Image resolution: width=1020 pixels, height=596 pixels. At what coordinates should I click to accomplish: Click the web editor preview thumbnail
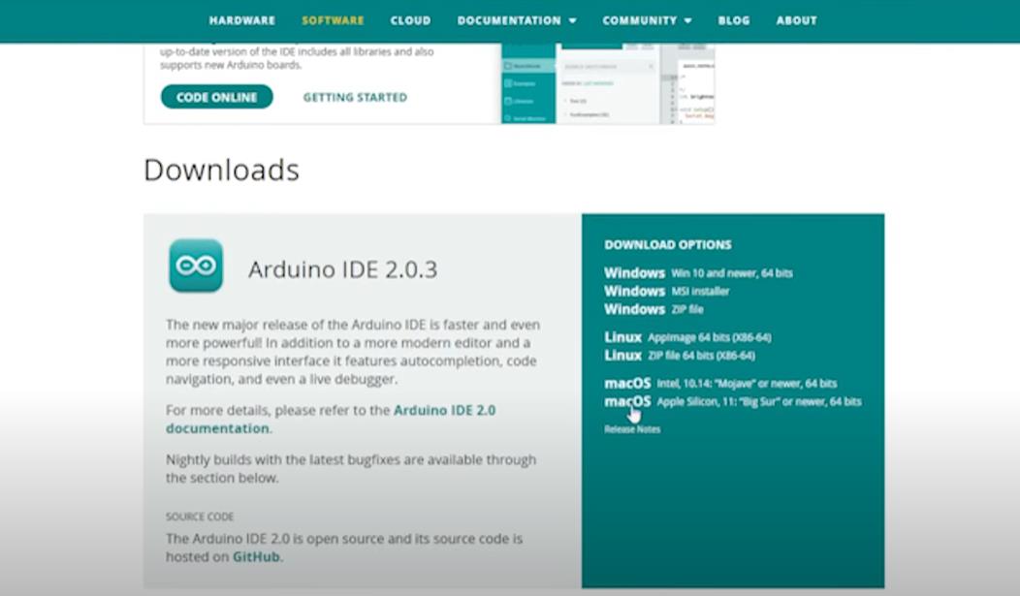[608, 83]
